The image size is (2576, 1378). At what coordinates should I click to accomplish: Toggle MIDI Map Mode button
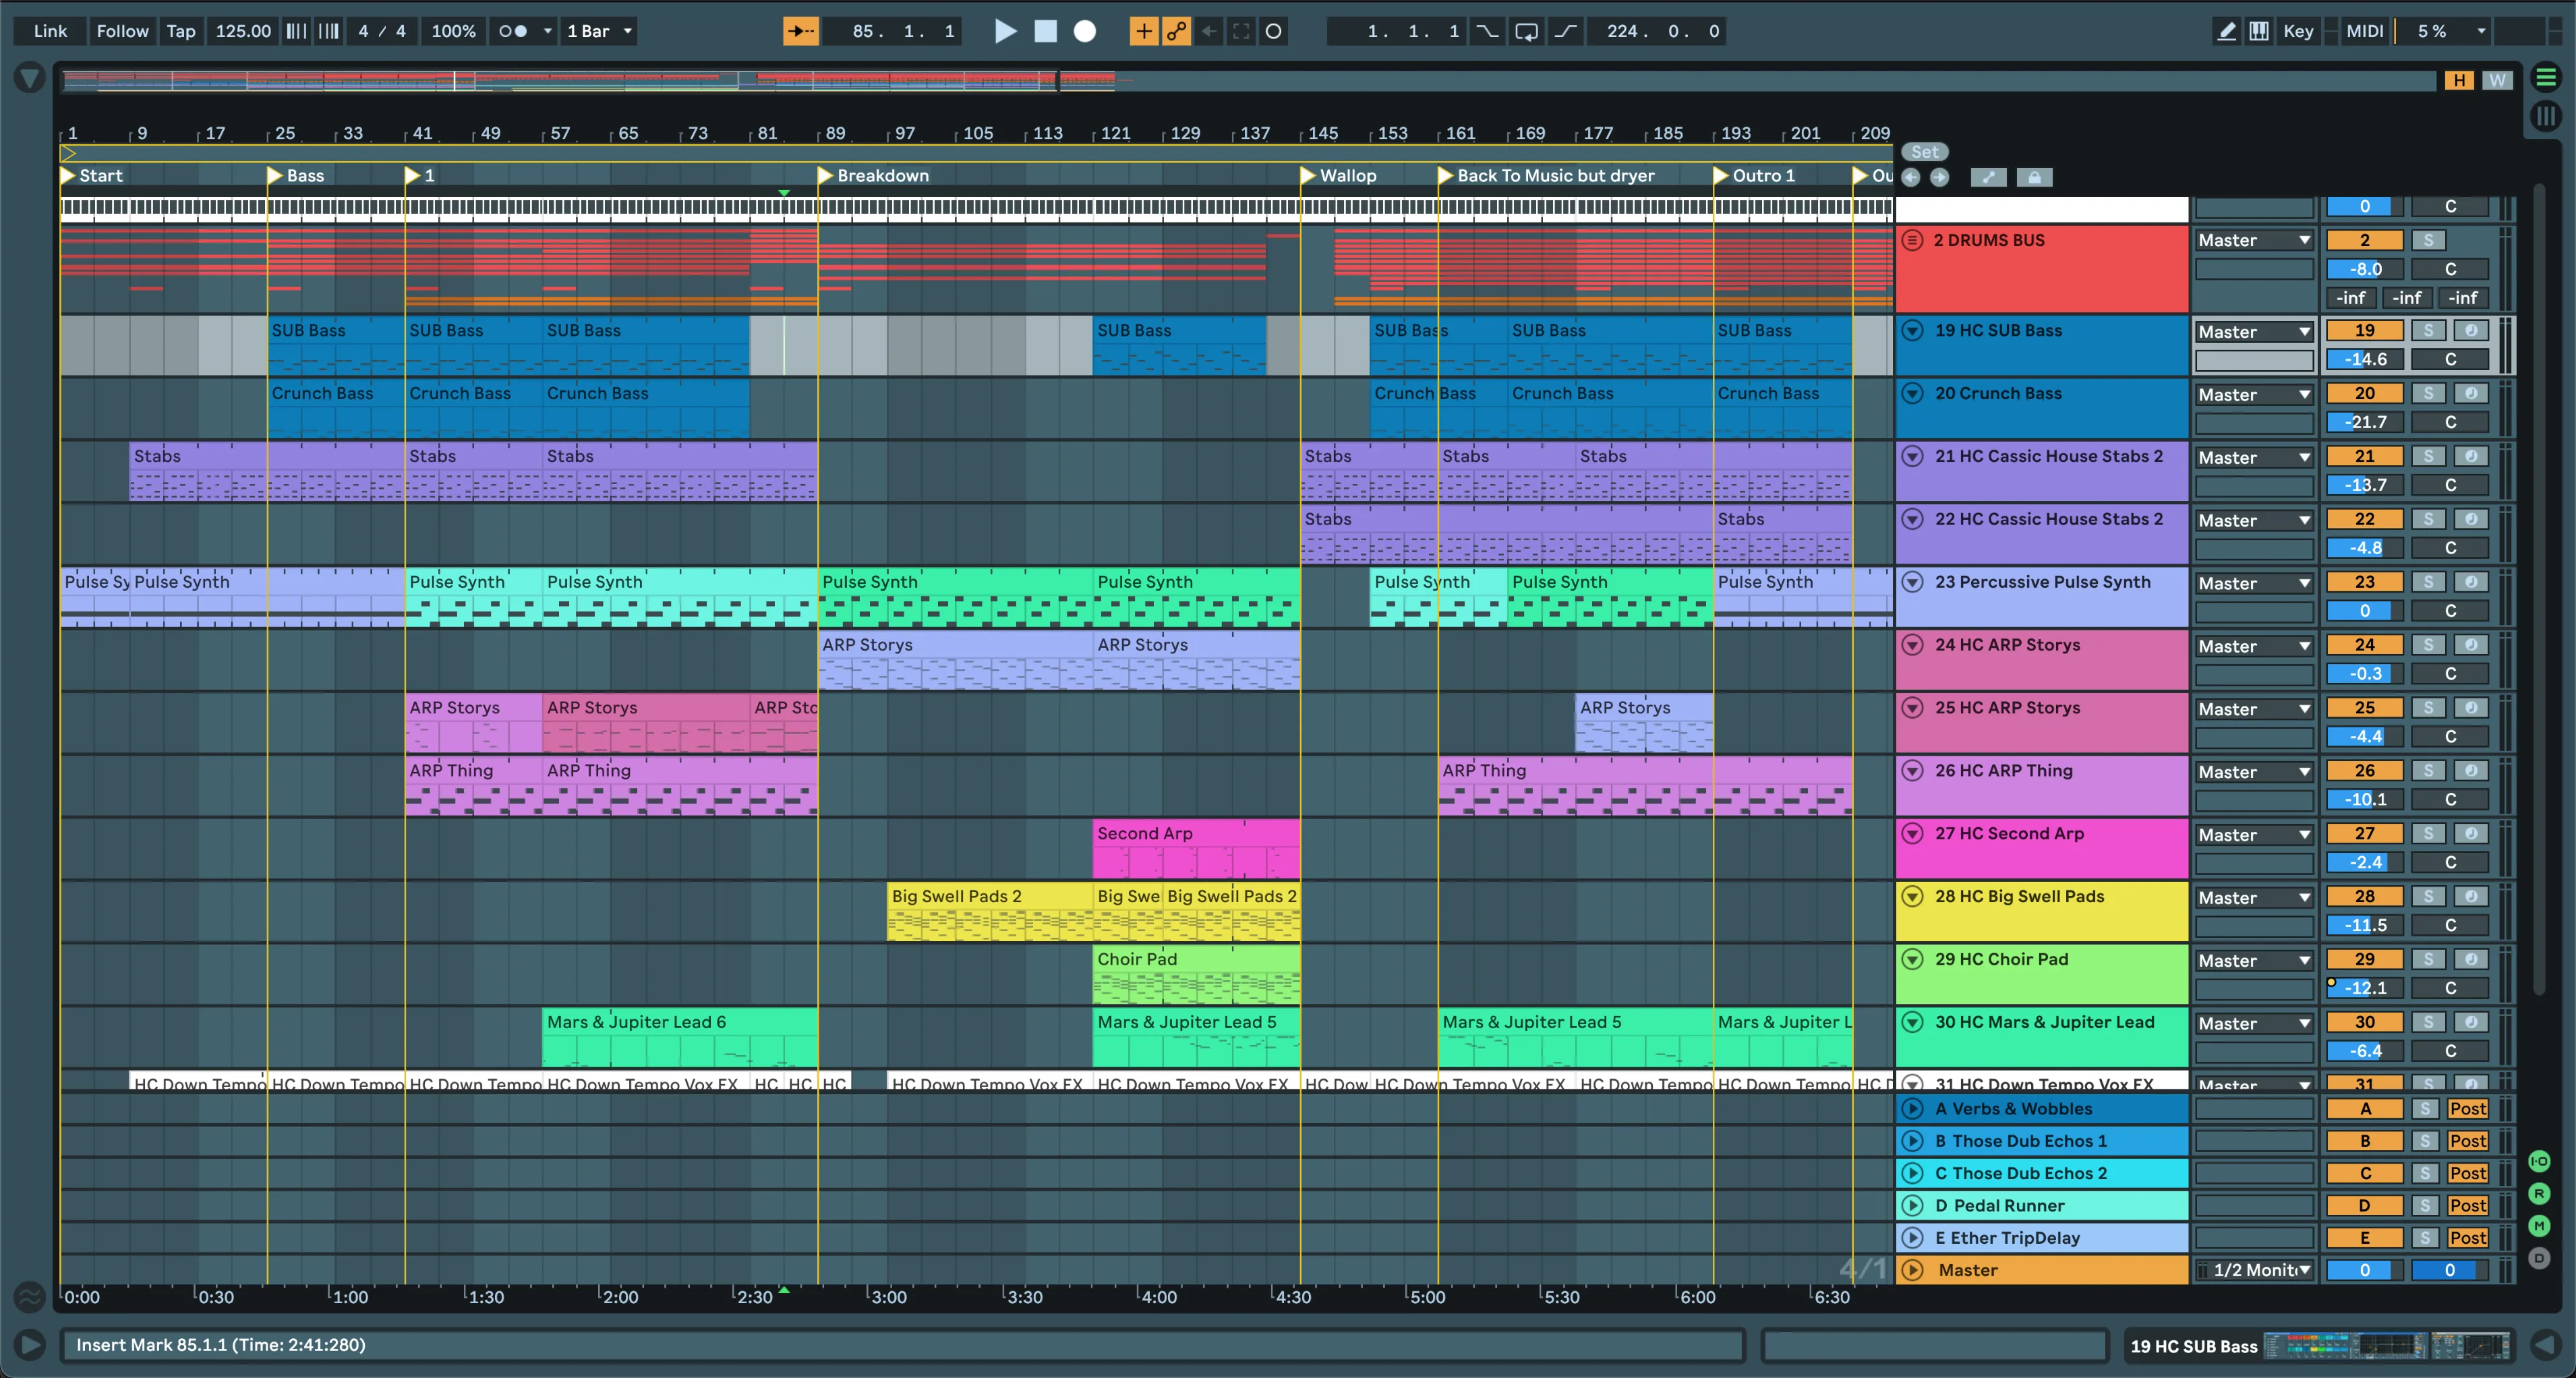pyautogui.click(x=2364, y=31)
